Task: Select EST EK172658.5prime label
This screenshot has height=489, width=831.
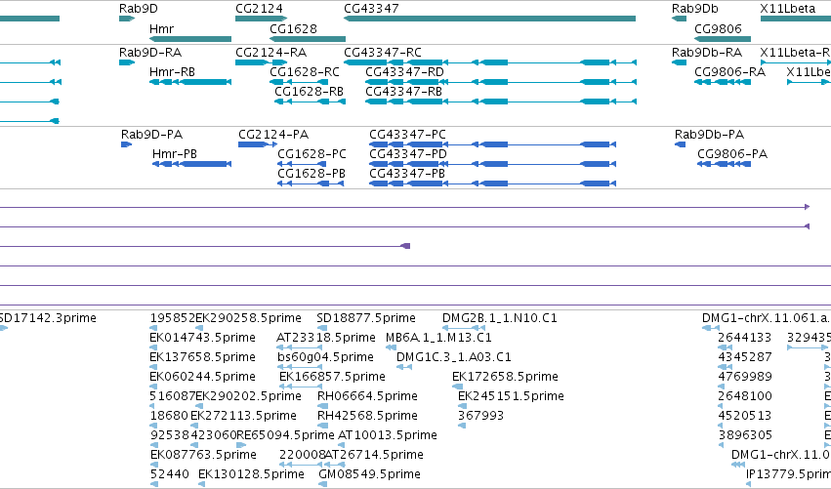Action: tap(505, 377)
